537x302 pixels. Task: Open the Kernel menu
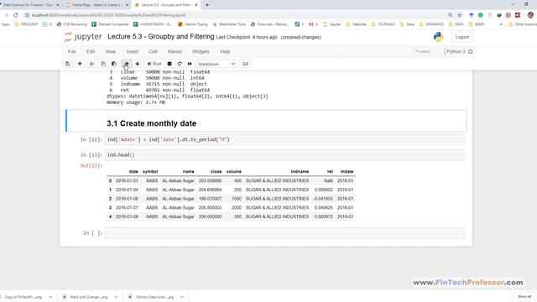tap(175, 51)
